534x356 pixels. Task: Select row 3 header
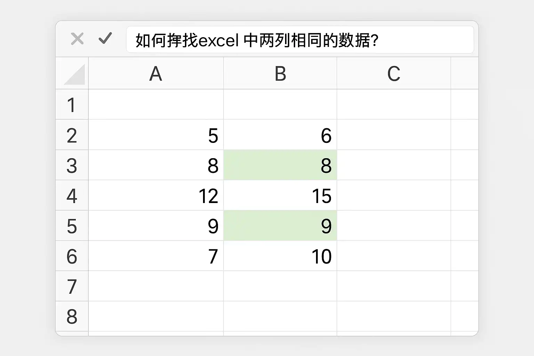tap(72, 165)
